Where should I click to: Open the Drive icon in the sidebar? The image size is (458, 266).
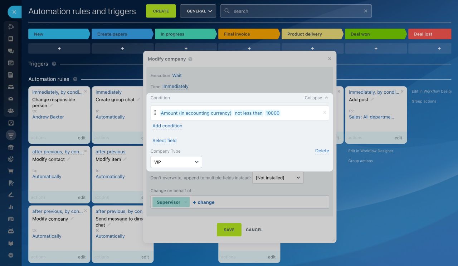(11, 87)
